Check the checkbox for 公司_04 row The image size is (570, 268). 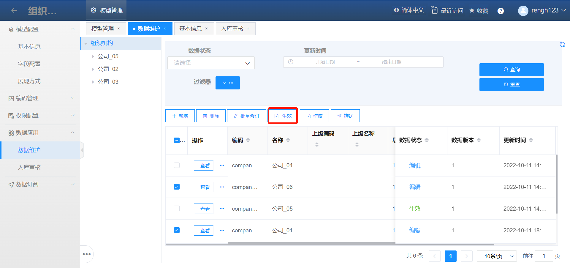pyautogui.click(x=177, y=165)
